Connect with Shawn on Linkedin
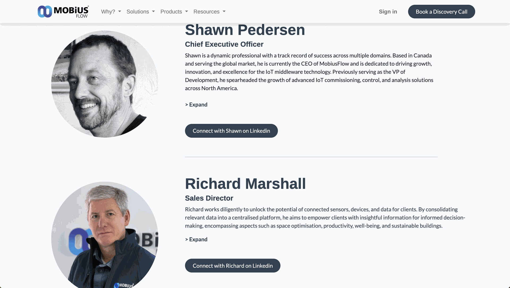The width and height of the screenshot is (510, 288). 231,131
